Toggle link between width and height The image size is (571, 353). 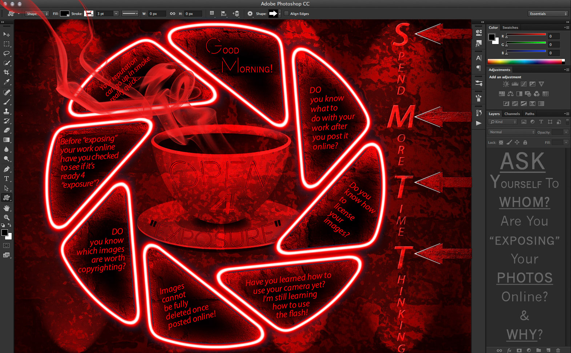(173, 13)
